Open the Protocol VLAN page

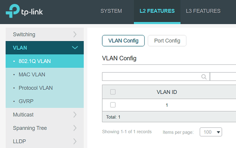pos(36,88)
